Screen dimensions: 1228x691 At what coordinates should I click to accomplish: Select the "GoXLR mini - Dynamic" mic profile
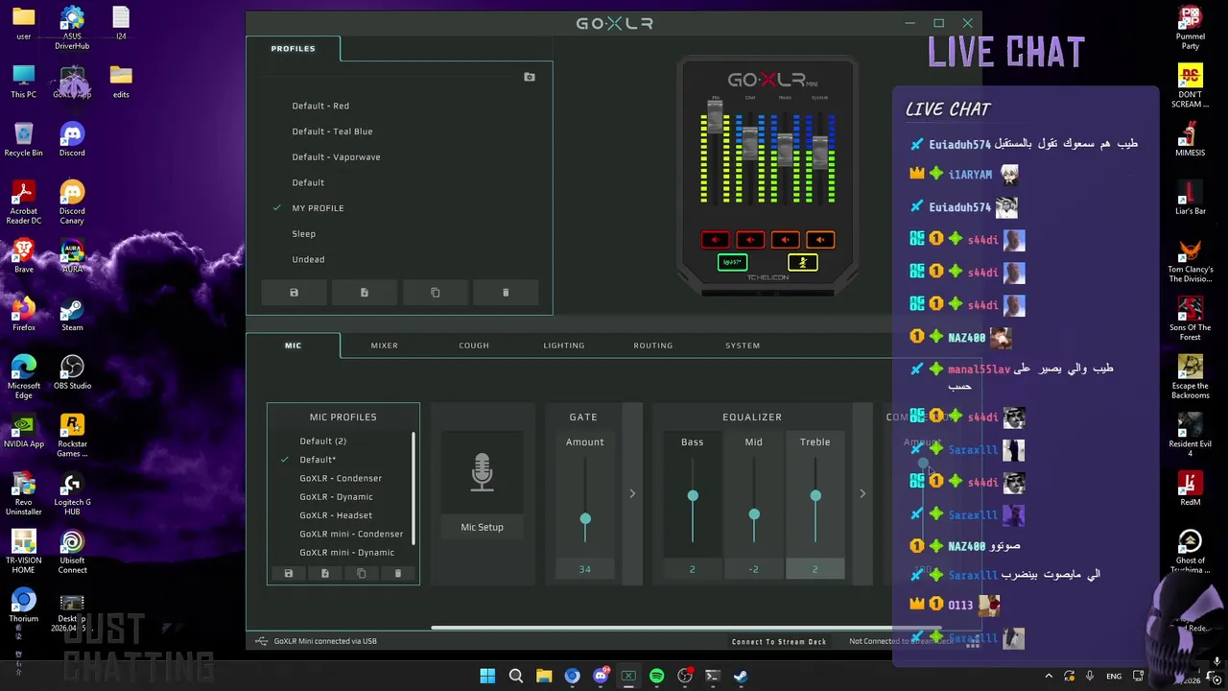346,552
